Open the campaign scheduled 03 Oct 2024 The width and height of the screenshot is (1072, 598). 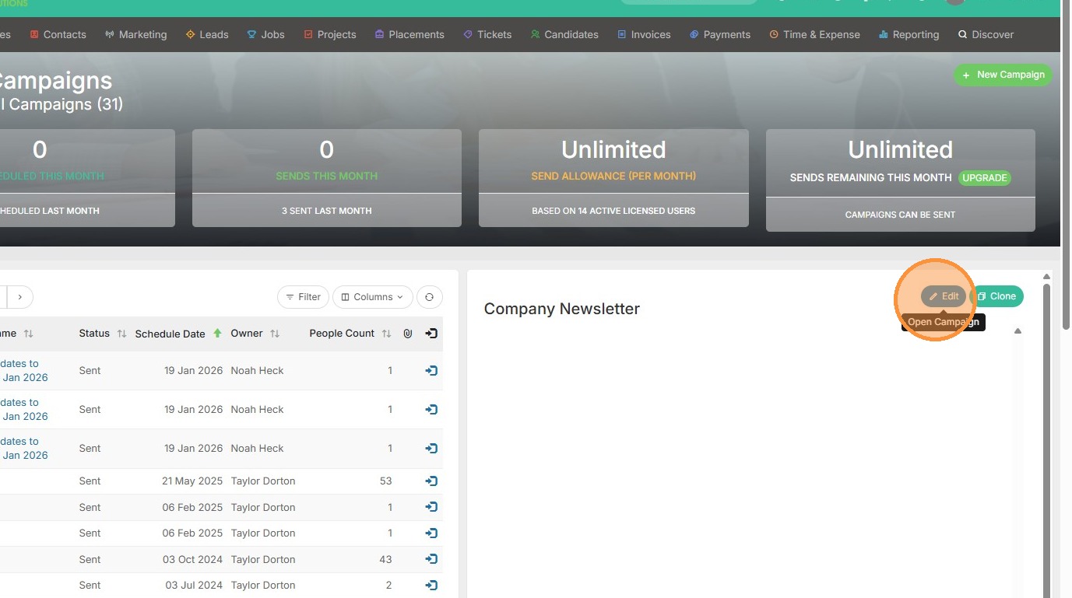pyautogui.click(x=431, y=559)
